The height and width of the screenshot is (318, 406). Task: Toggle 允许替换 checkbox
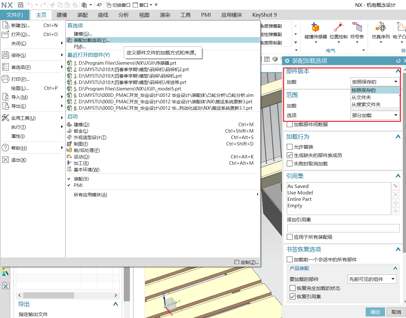point(290,147)
